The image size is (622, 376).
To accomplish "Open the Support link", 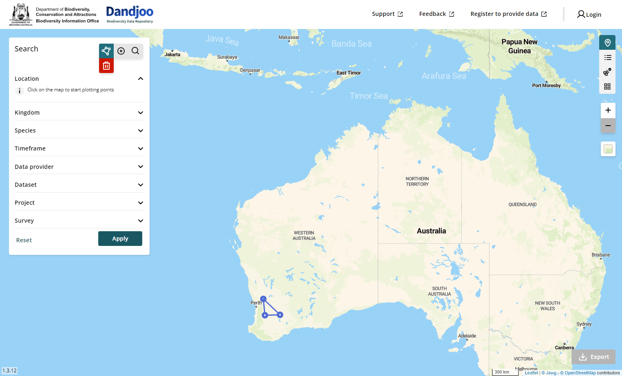I will point(387,14).
